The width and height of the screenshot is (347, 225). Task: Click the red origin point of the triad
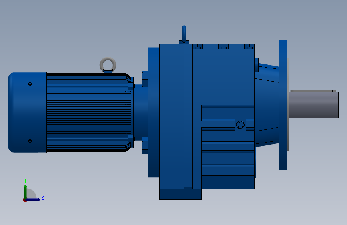click(x=25, y=200)
